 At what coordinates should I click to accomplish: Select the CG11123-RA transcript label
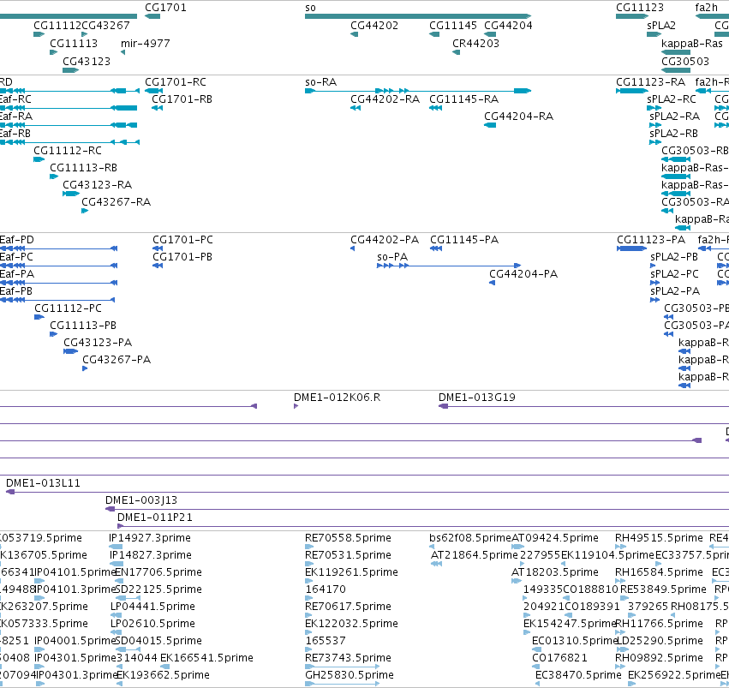(x=650, y=82)
